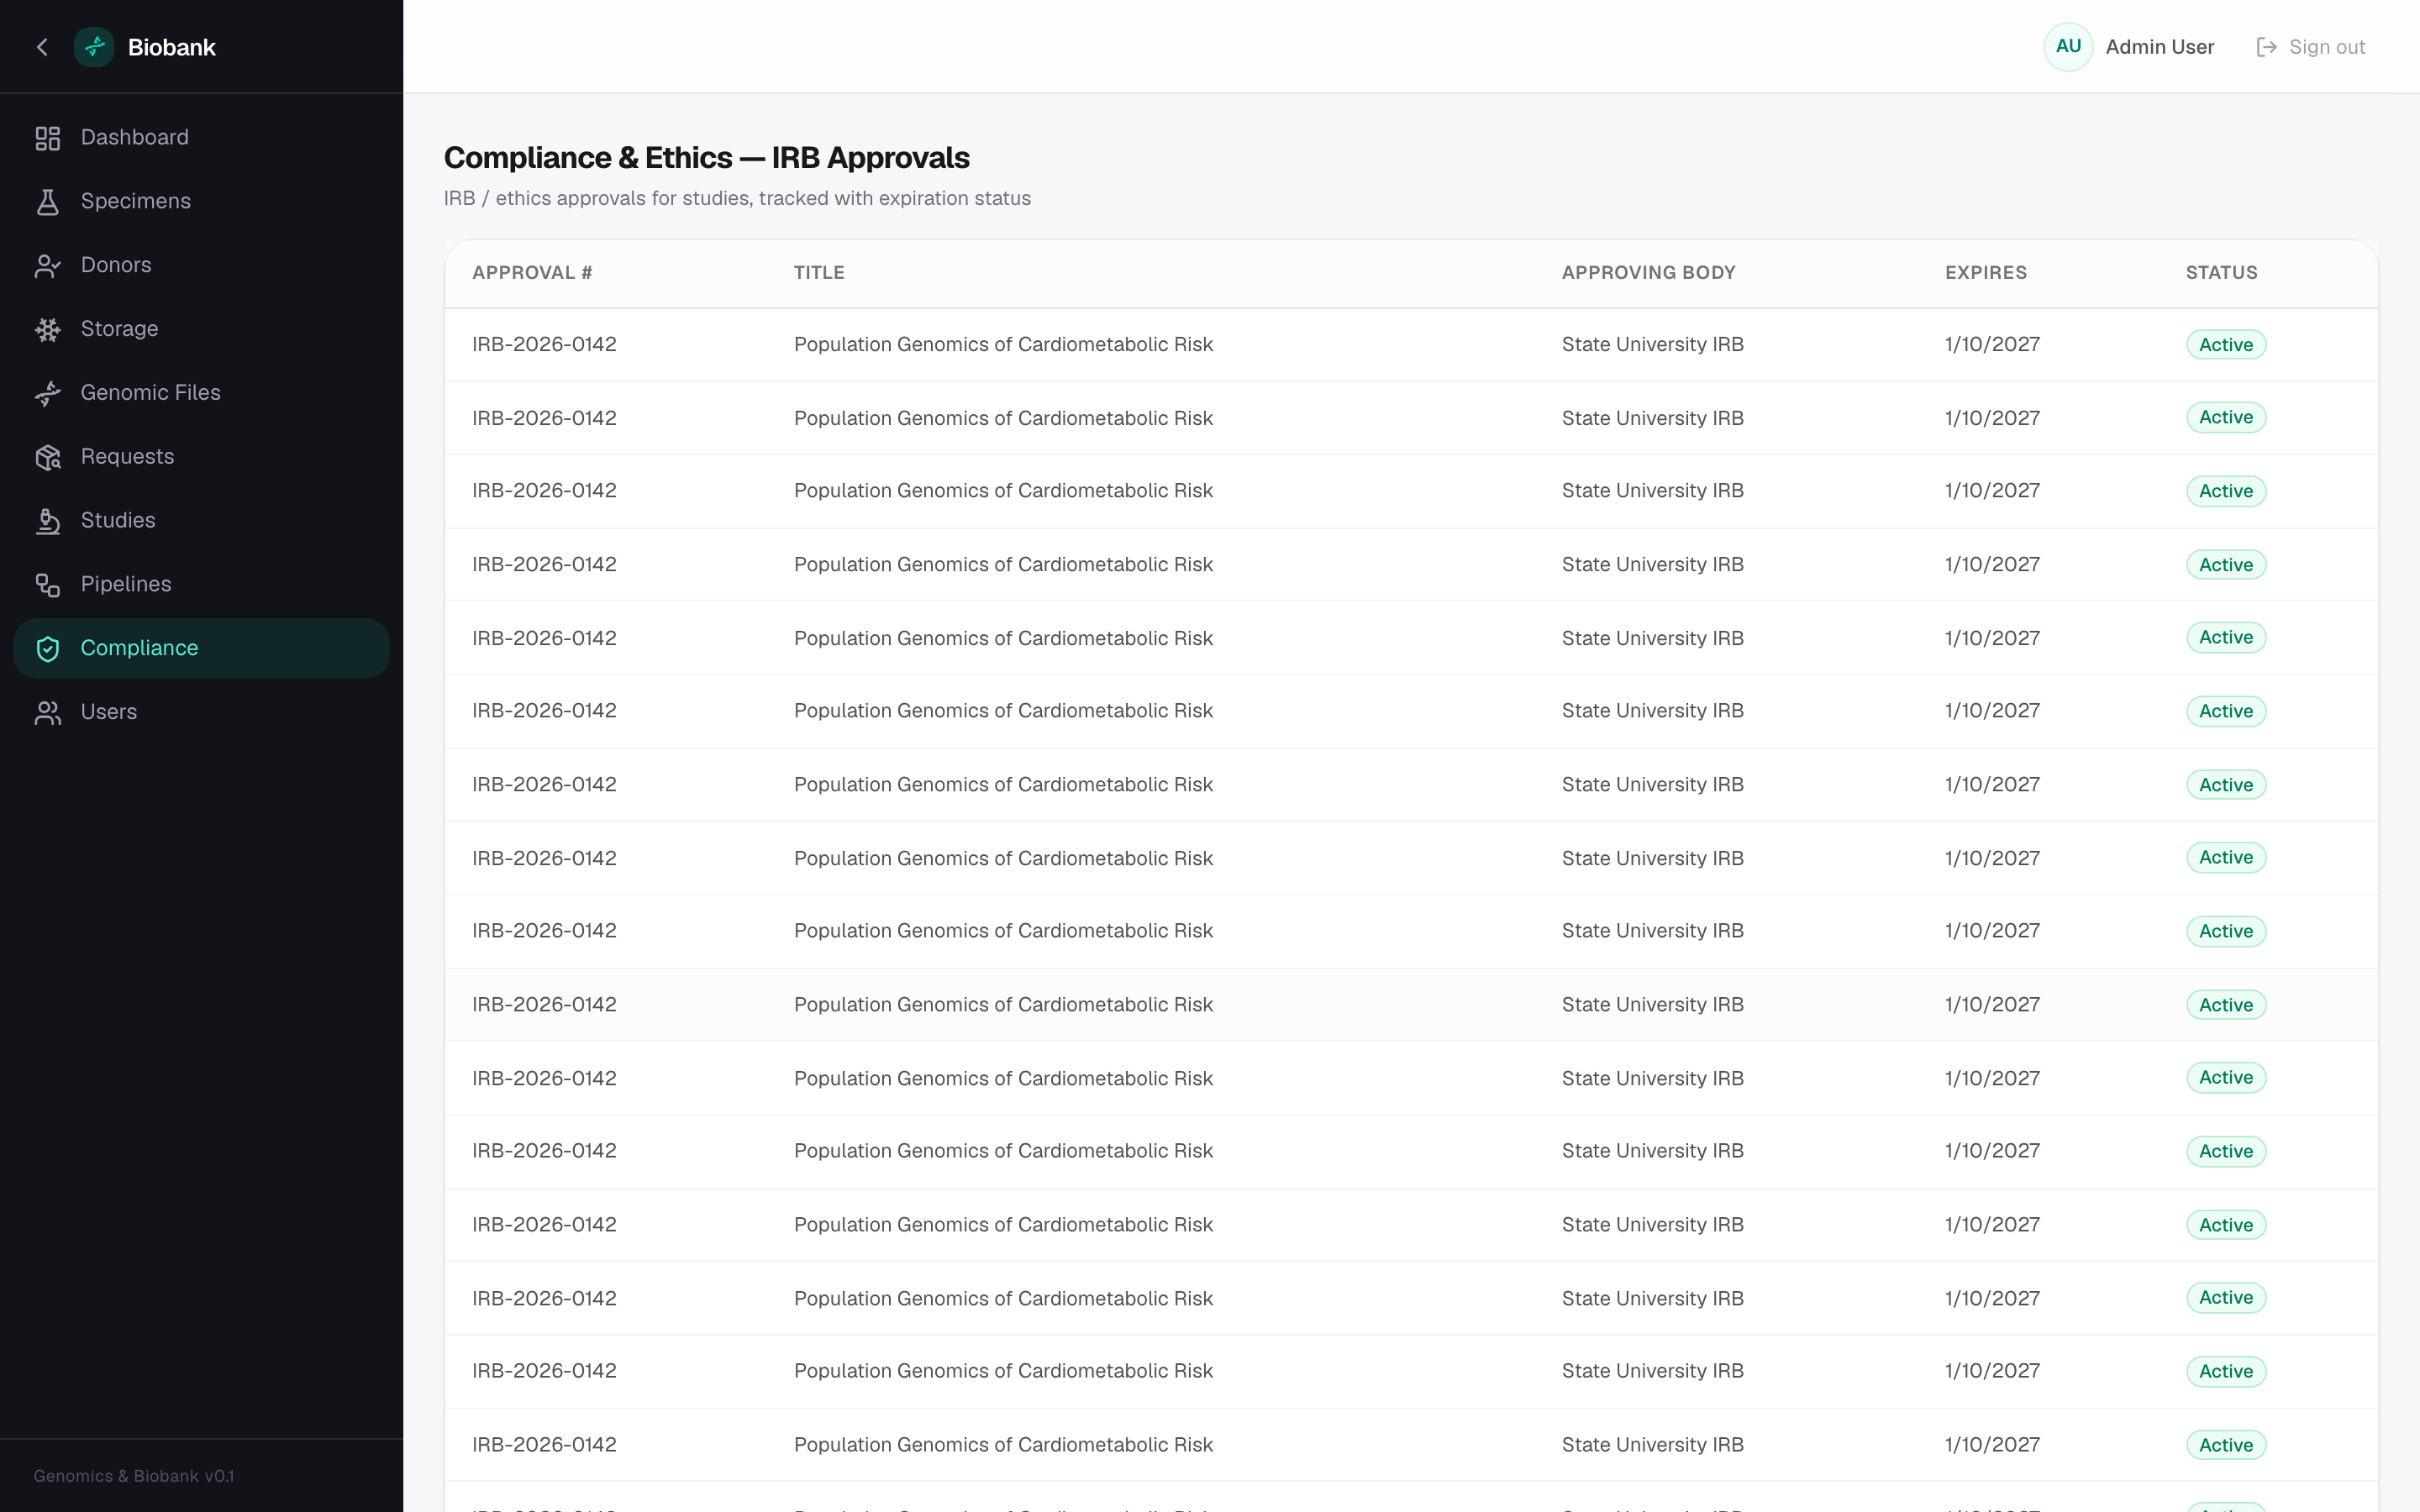Open the Studies label
Image resolution: width=2420 pixels, height=1512 pixels.
(x=118, y=521)
